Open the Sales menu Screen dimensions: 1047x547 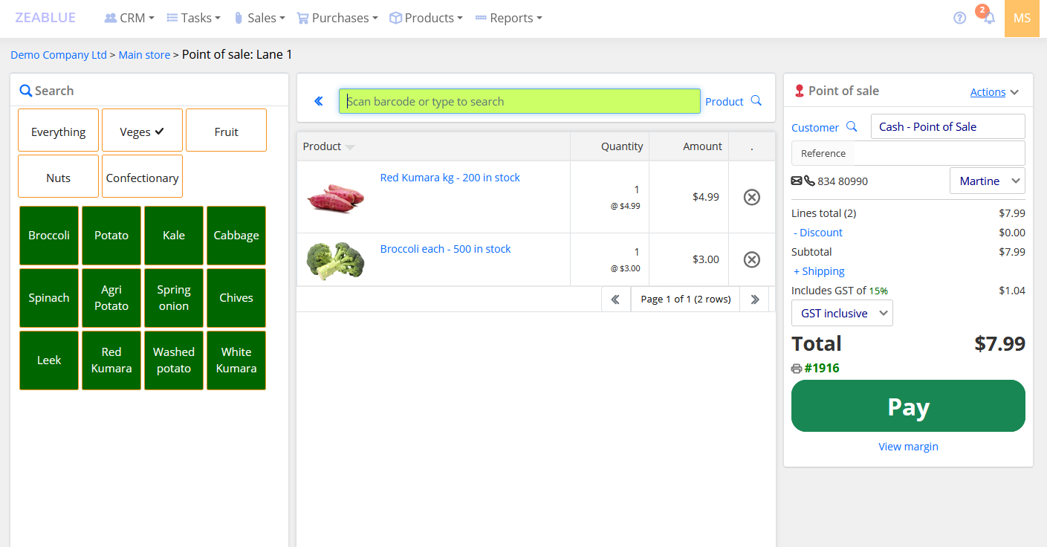[x=259, y=18]
